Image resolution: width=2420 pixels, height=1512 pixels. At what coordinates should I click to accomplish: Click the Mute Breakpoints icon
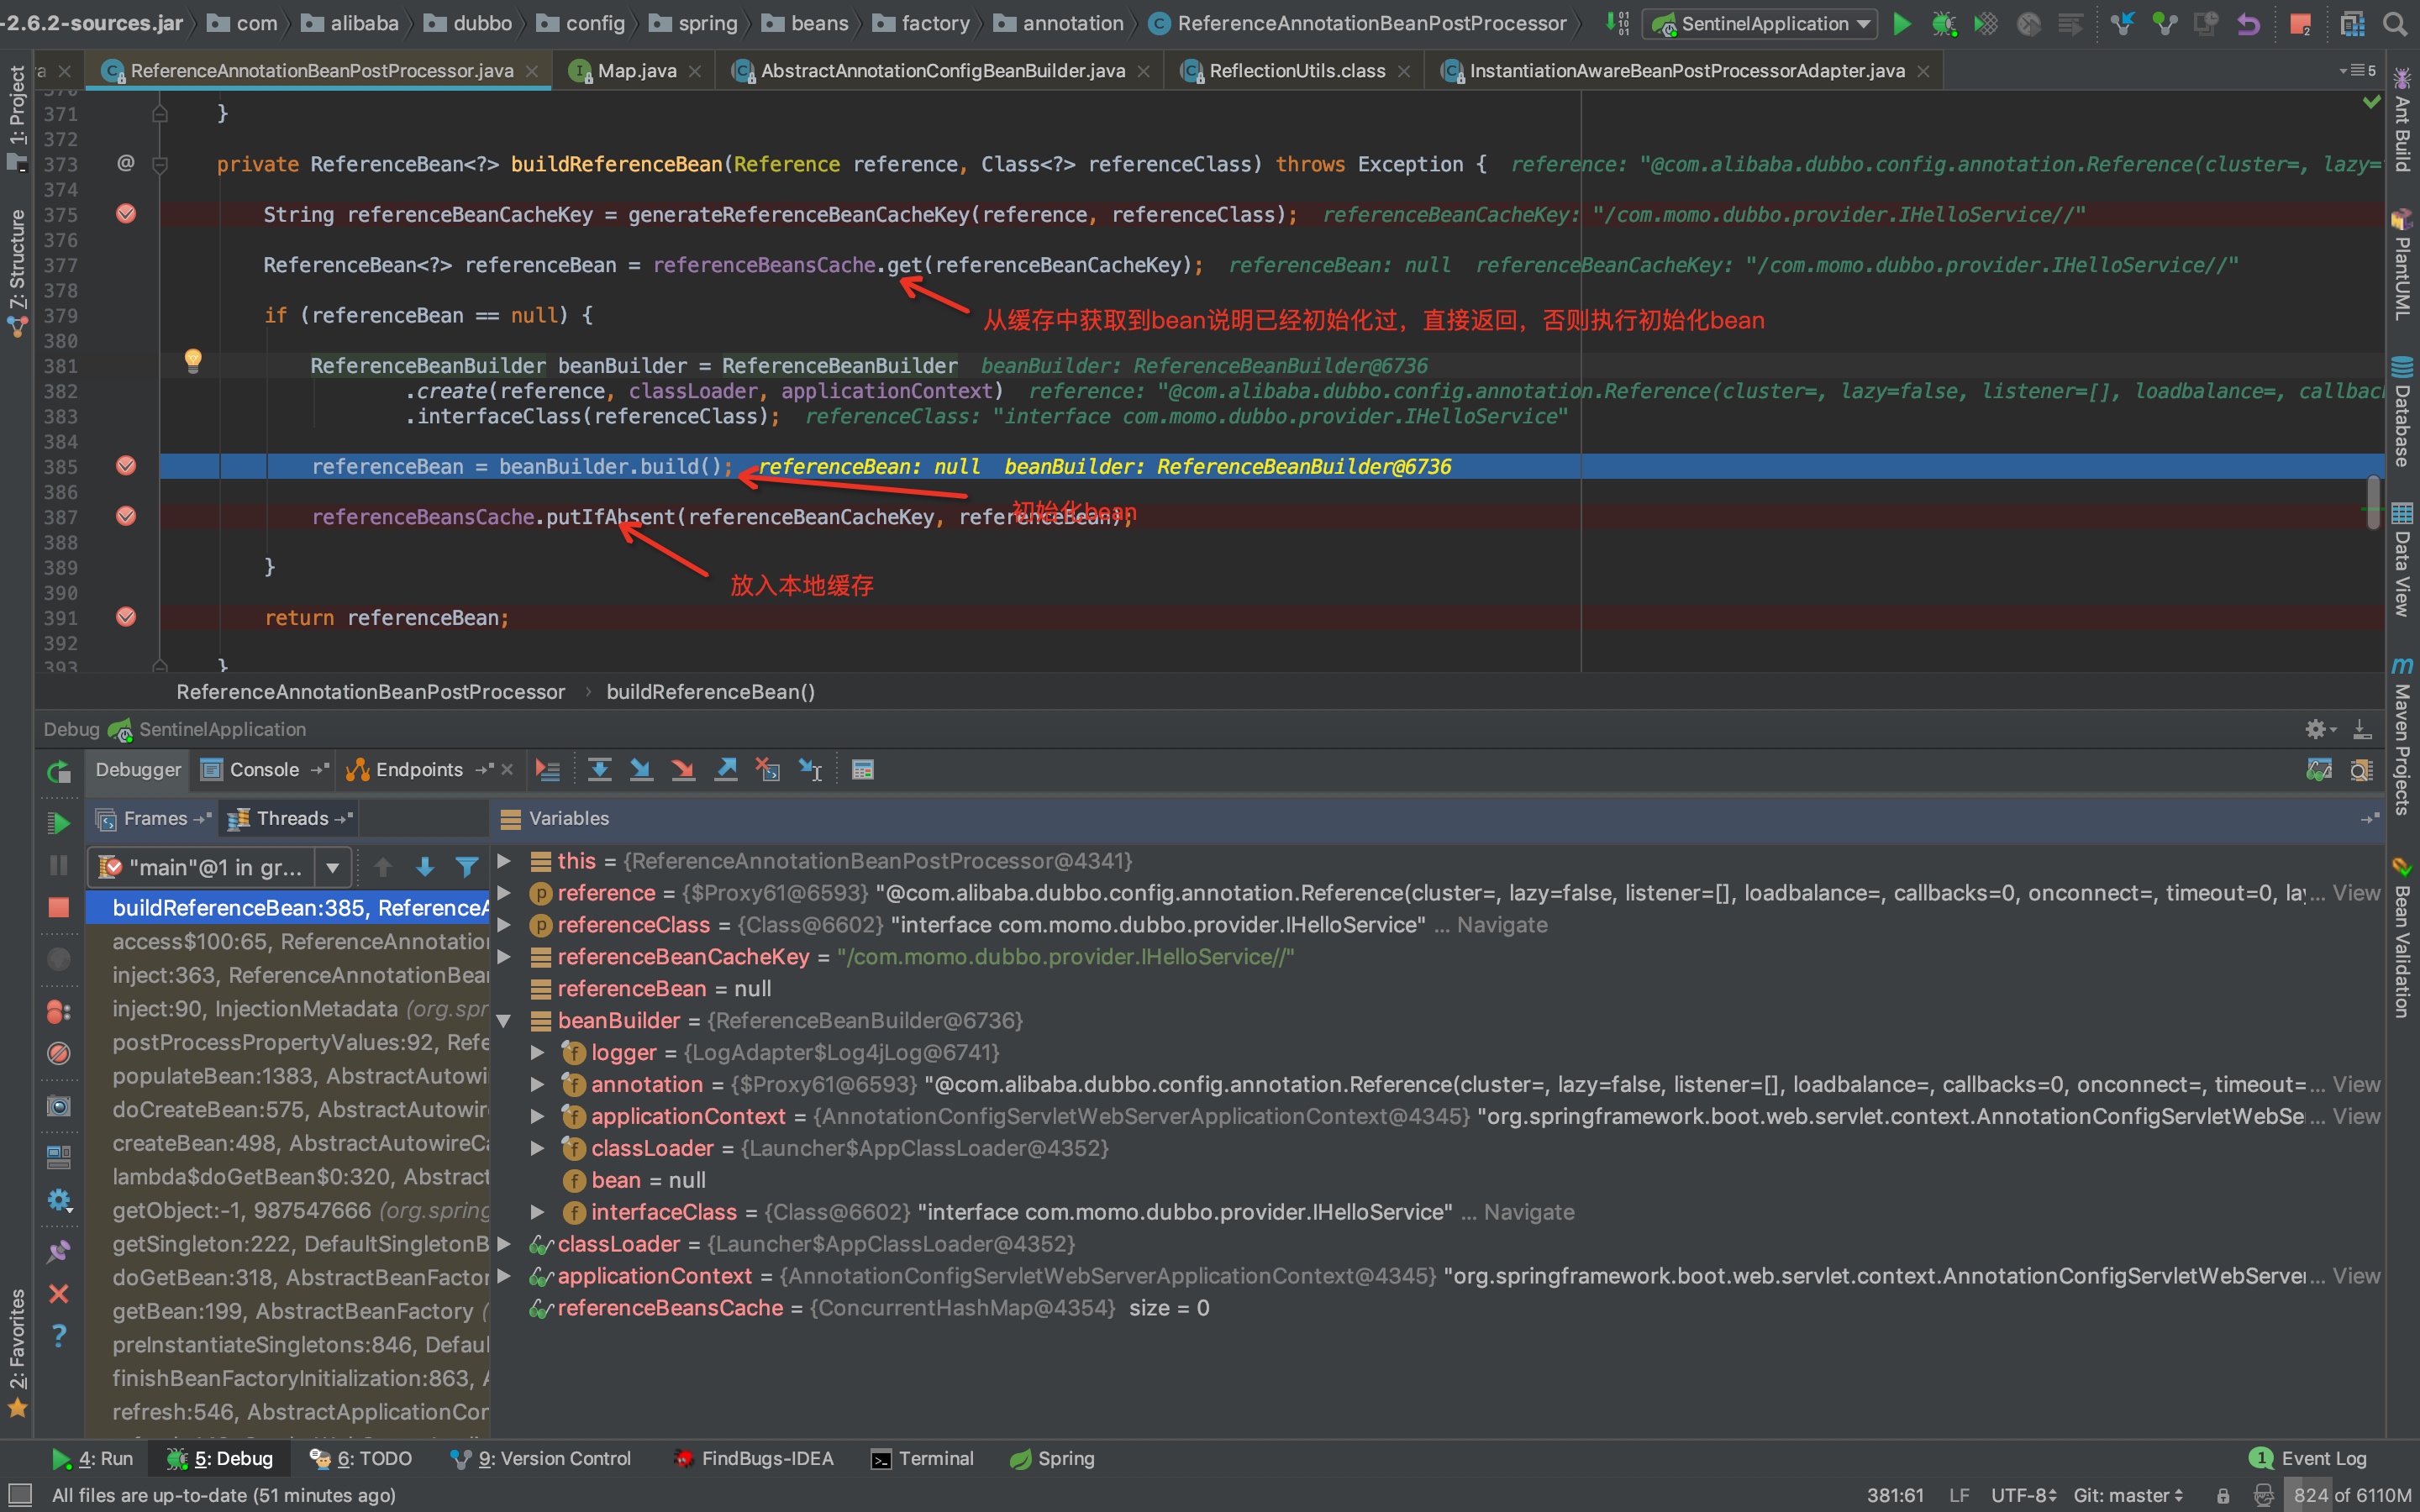tap(59, 1053)
